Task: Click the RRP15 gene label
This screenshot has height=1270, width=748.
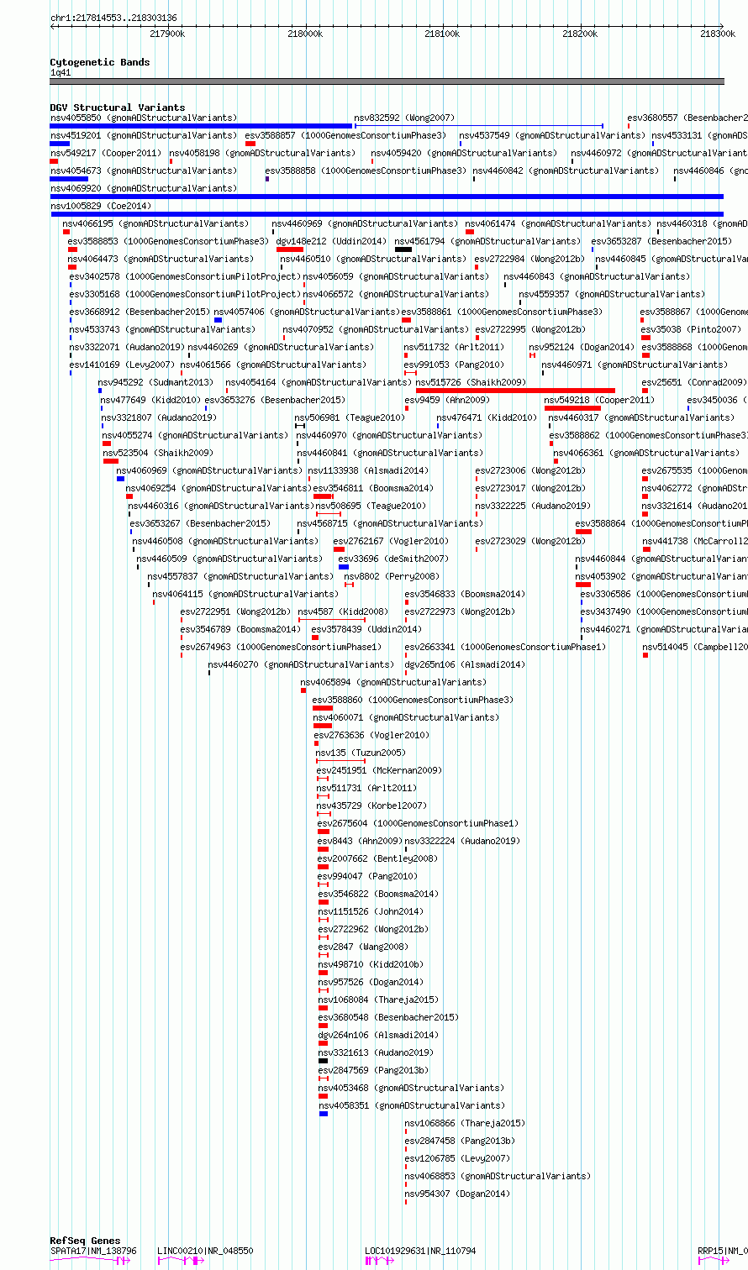Action: tap(723, 1251)
